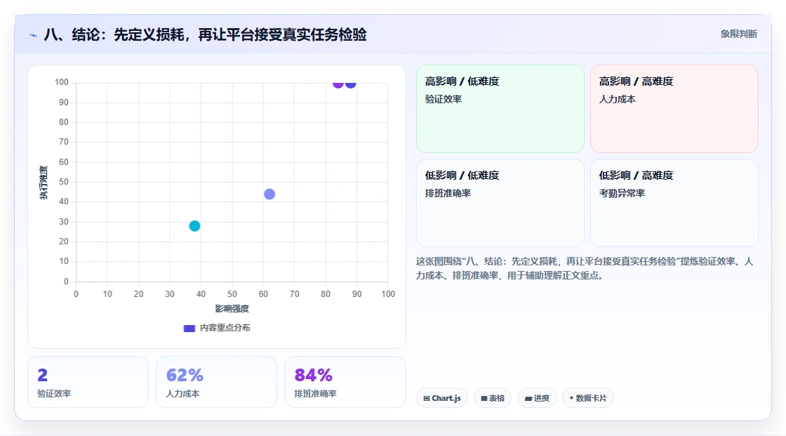Click the 象限判断 label in the header
The height and width of the screenshot is (436, 786).
click(x=738, y=34)
